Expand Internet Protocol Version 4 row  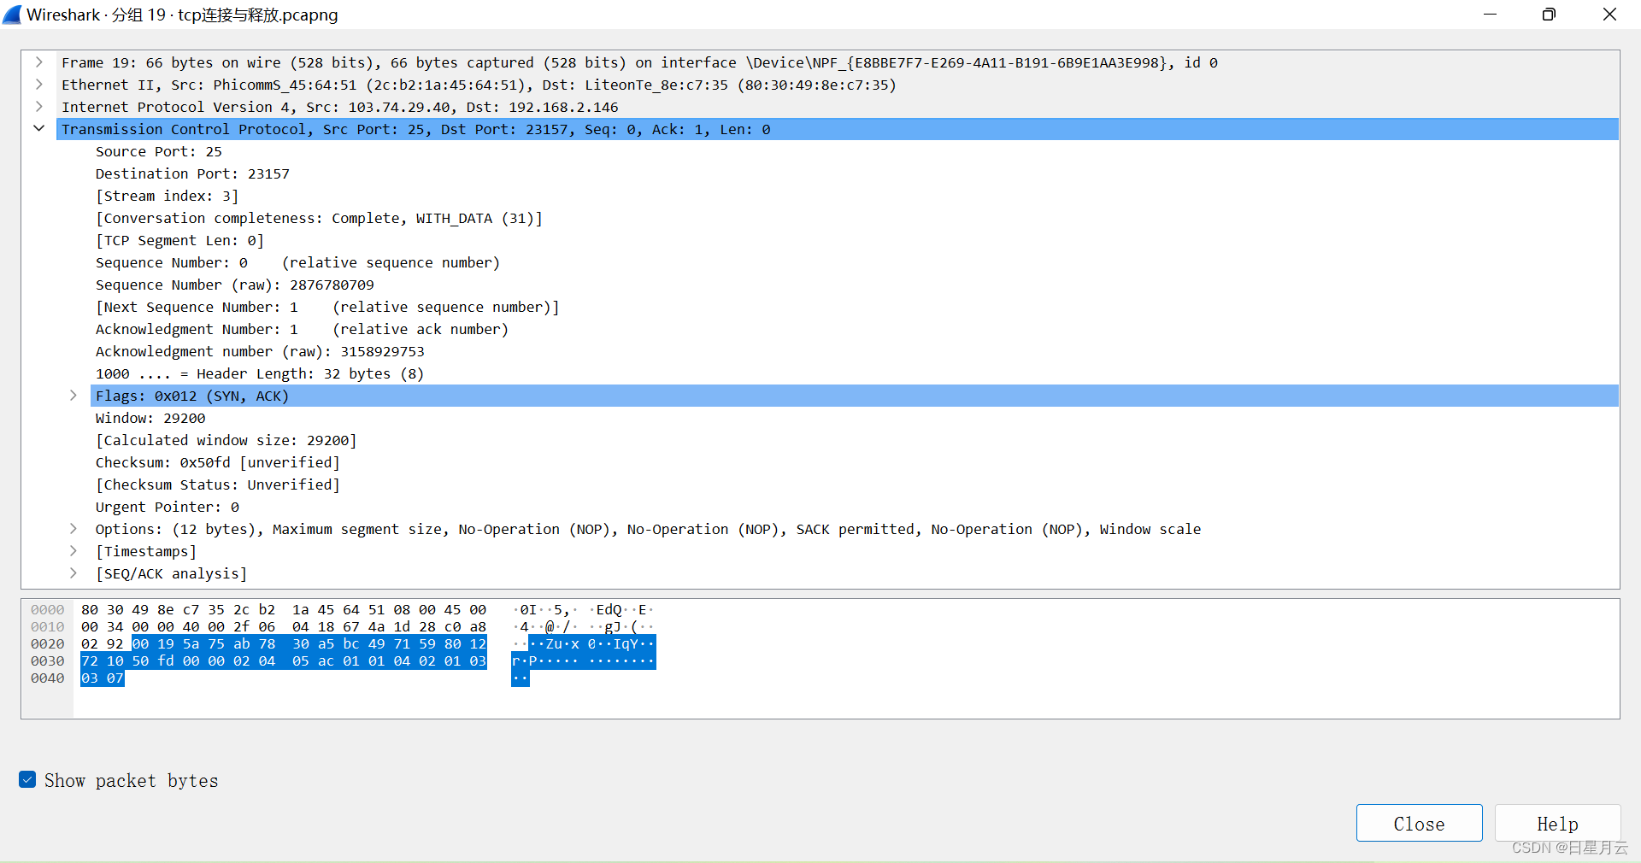(39, 107)
